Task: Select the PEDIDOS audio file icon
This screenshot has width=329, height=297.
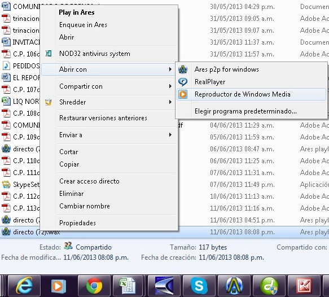Action: tap(6, 65)
